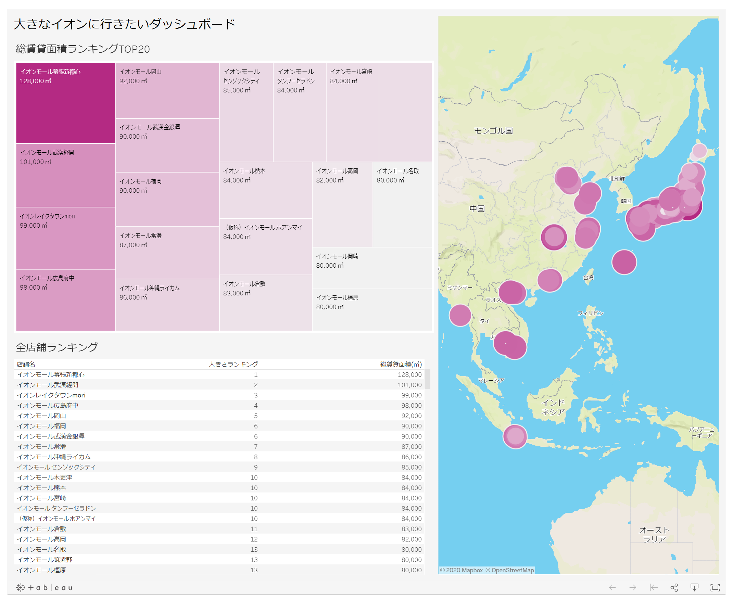Select the イオンレイクタウンmori treemap tile
Image resolution: width=733 pixels, height=599 pixels.
click(x=66, y=238)
